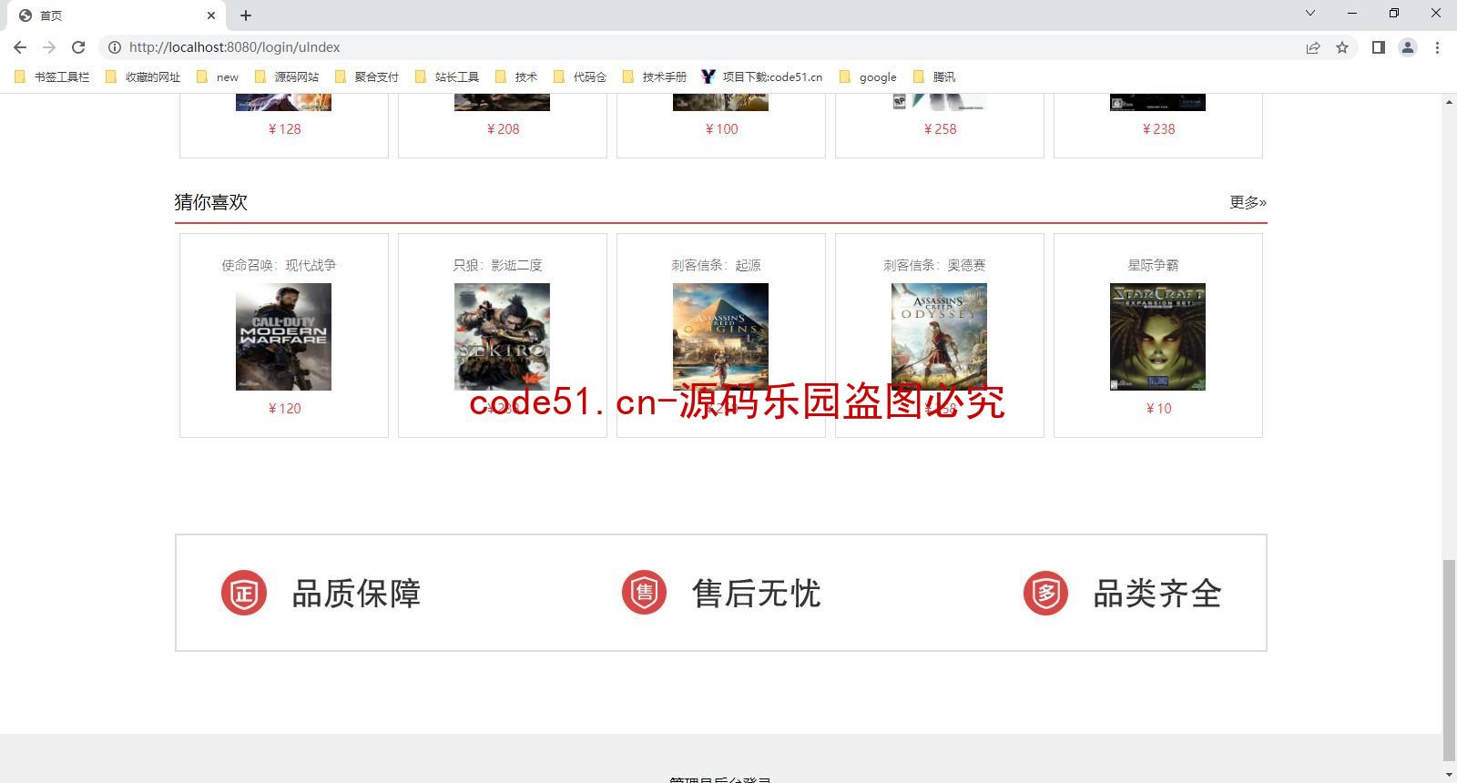Open Assassin's Creed Origins cover image
Image resolution: width=1457 pixels, height=783 pixels.
720,337
